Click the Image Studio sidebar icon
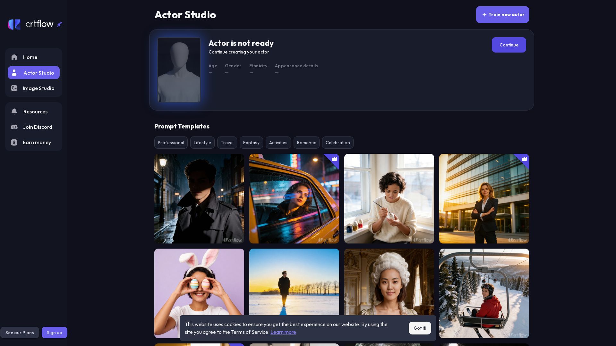The image size is (616, 346). click(x=14, y=88)
